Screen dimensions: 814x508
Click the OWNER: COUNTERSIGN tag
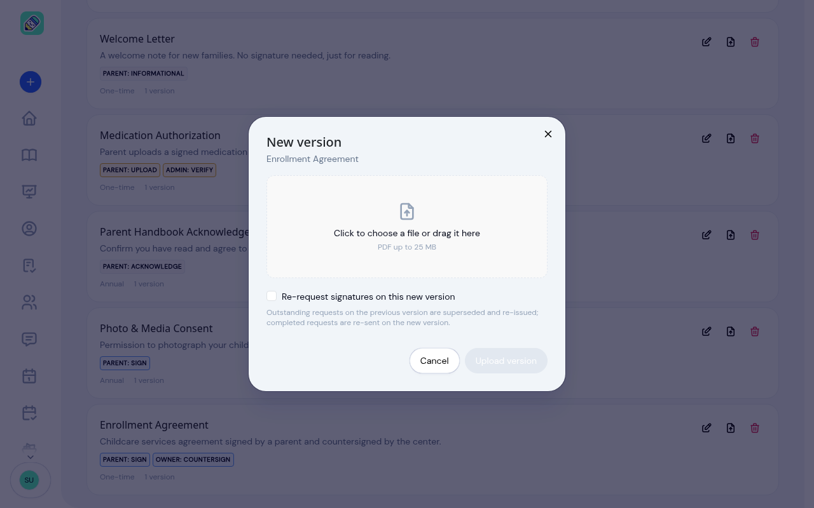click(x=193, y=460)
